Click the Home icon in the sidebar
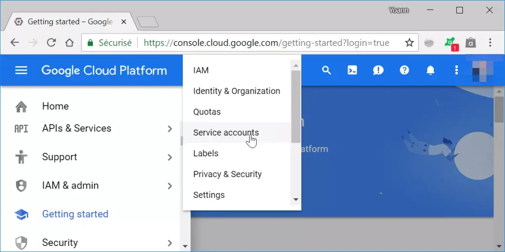This screenshot has height=252, width=505. (21, 106)
